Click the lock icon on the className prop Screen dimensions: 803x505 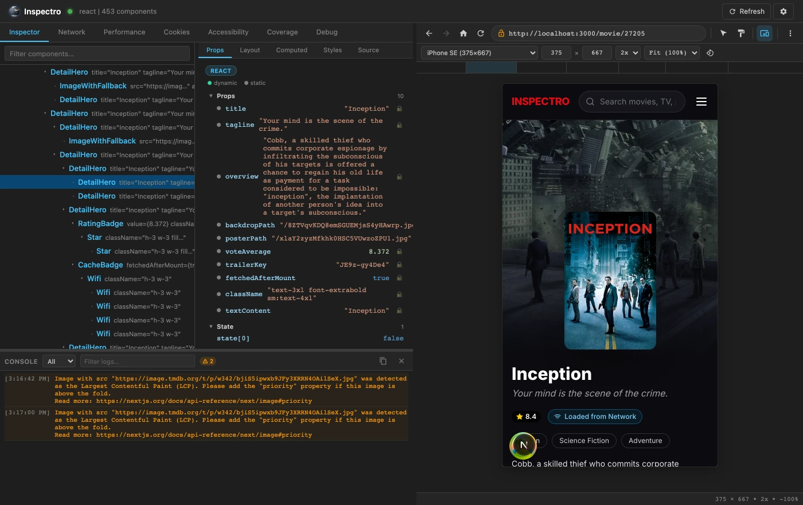click(399, 294)
